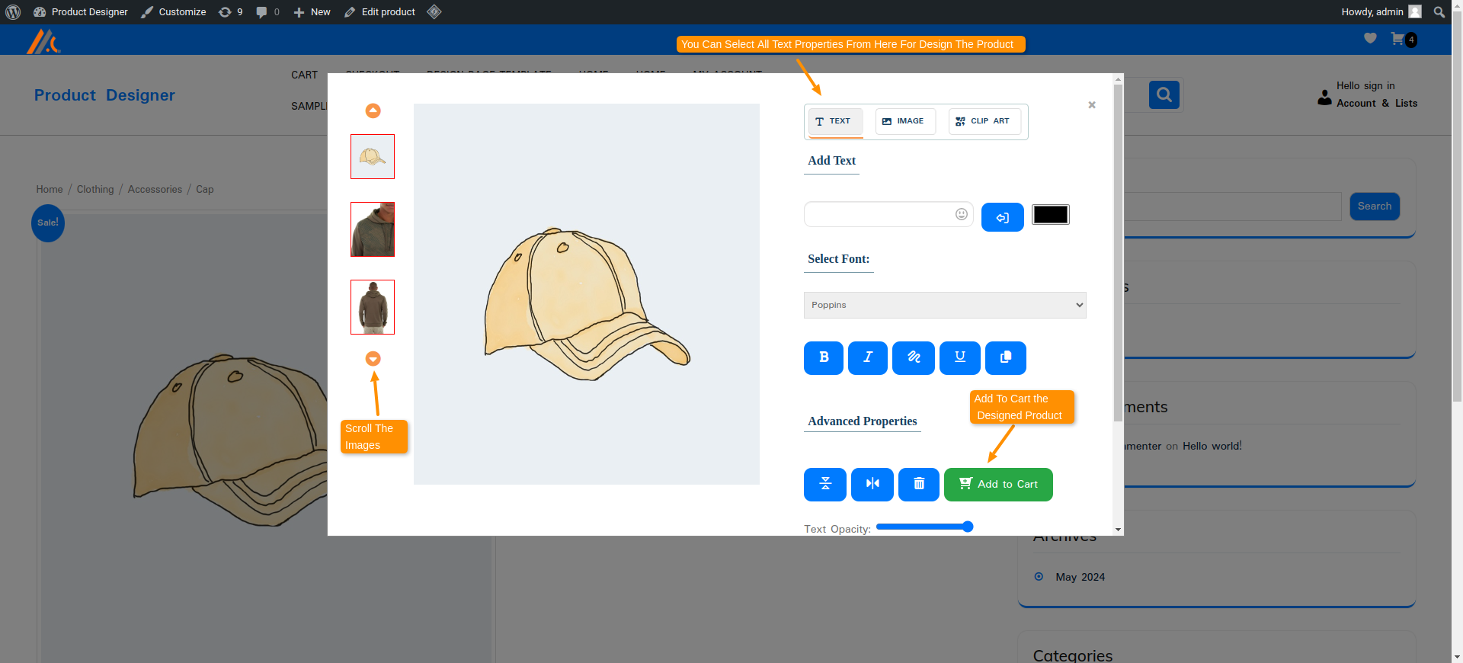Go to Accessories breadcrumb
The width and height of the screenshot is (1463, 663).
click(155, 189)
